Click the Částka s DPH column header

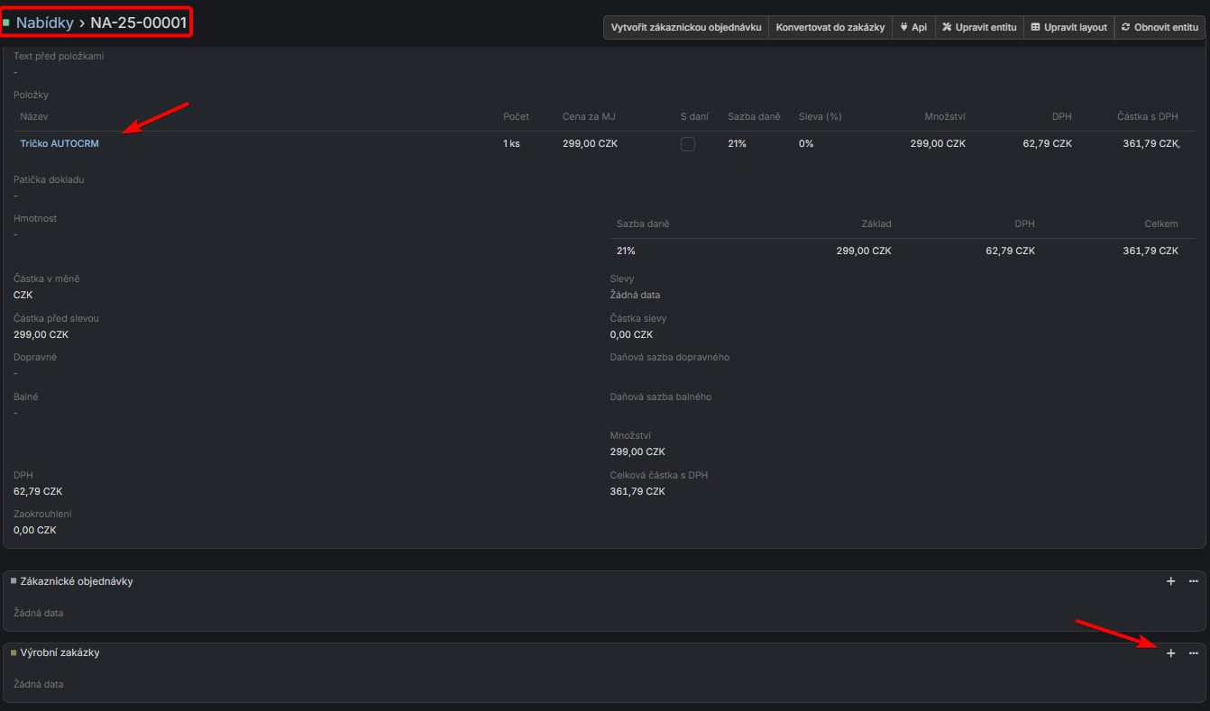click(x=1147, y=117)
